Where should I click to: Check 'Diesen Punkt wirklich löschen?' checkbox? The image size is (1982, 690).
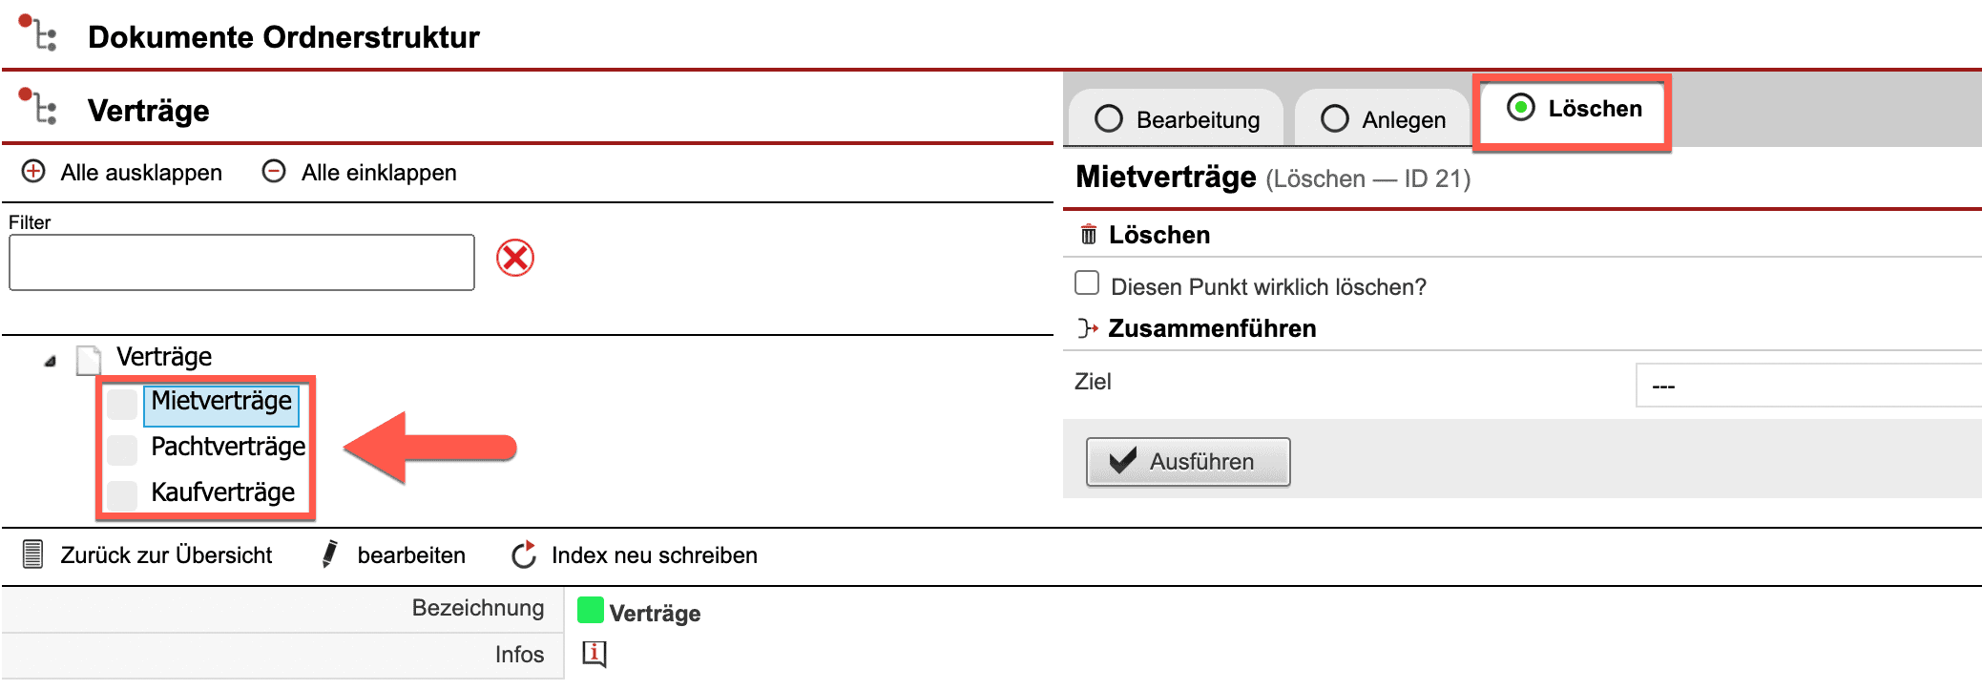[x=1087, y=283]
